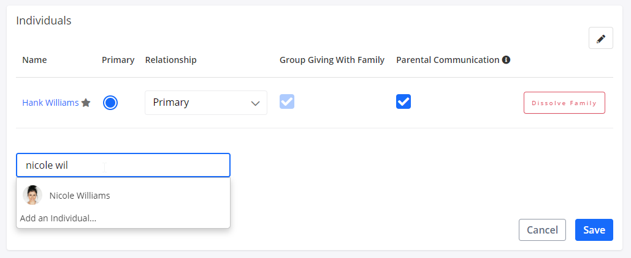Click the Relationship dropdown chevron arrow
This screenshot has width=631, height=258.
tap(256, 103)
